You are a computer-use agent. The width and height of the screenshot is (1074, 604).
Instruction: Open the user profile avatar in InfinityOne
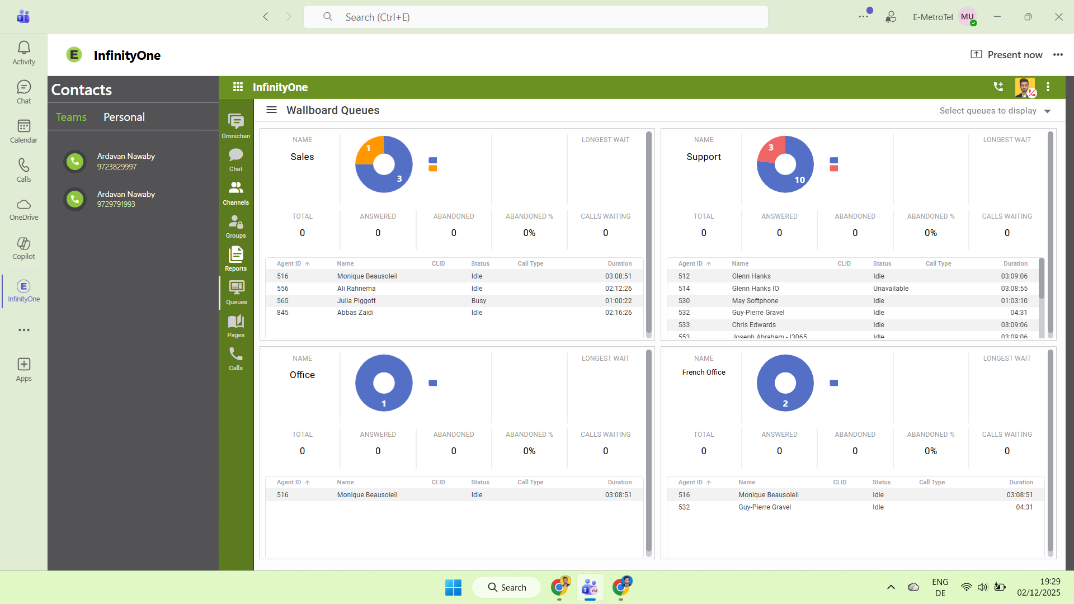tap(1025, 87)
